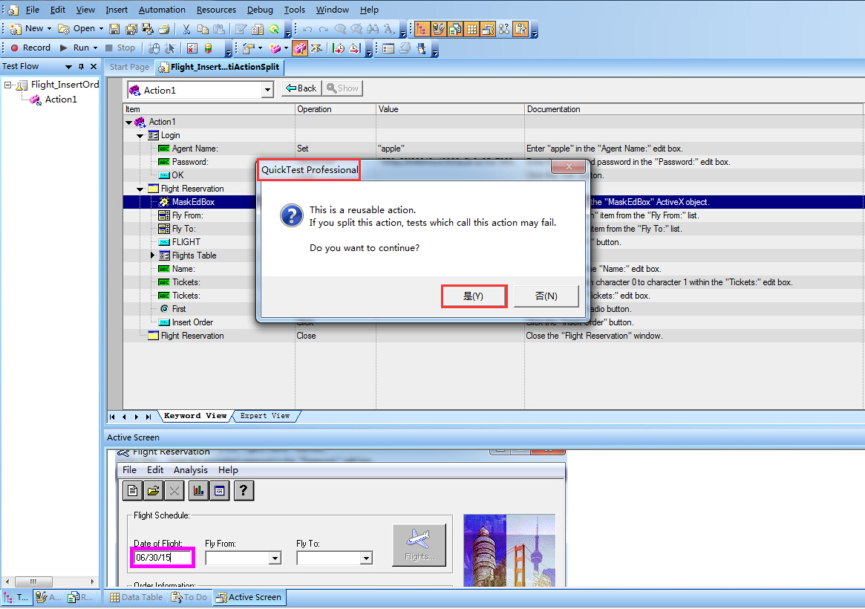Open the Debug menu
The image size is (865, 609).
(260, 10)
